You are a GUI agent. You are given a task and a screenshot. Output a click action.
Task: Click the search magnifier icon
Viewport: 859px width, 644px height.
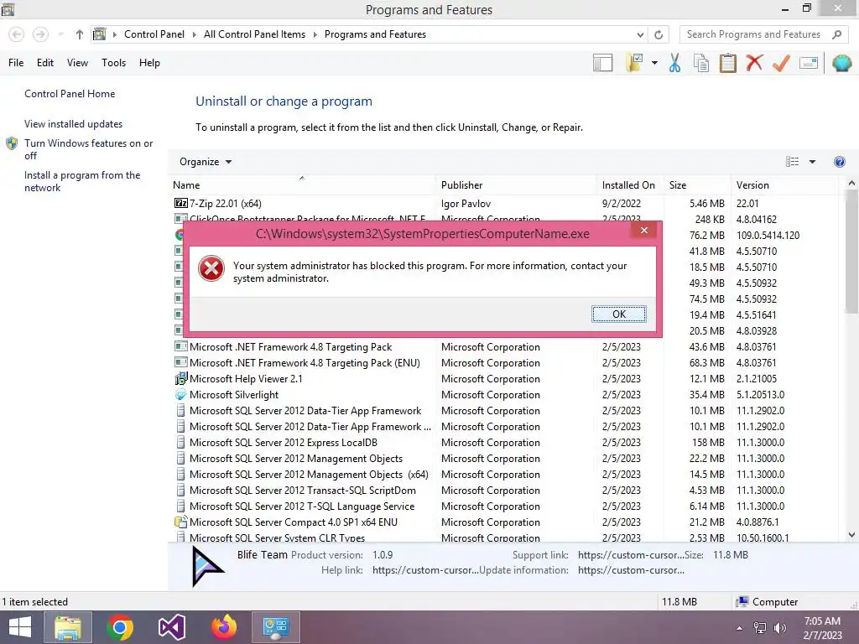(836, 34)
